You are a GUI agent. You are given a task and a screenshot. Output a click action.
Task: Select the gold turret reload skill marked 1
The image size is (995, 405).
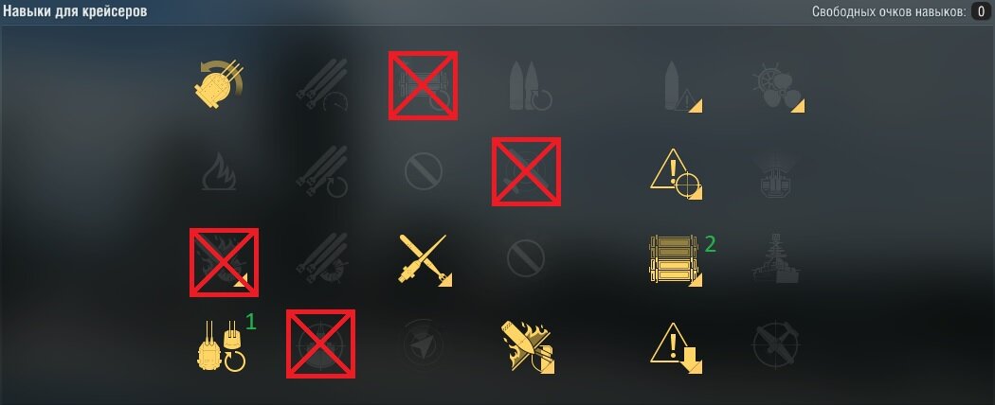(220, 346)
